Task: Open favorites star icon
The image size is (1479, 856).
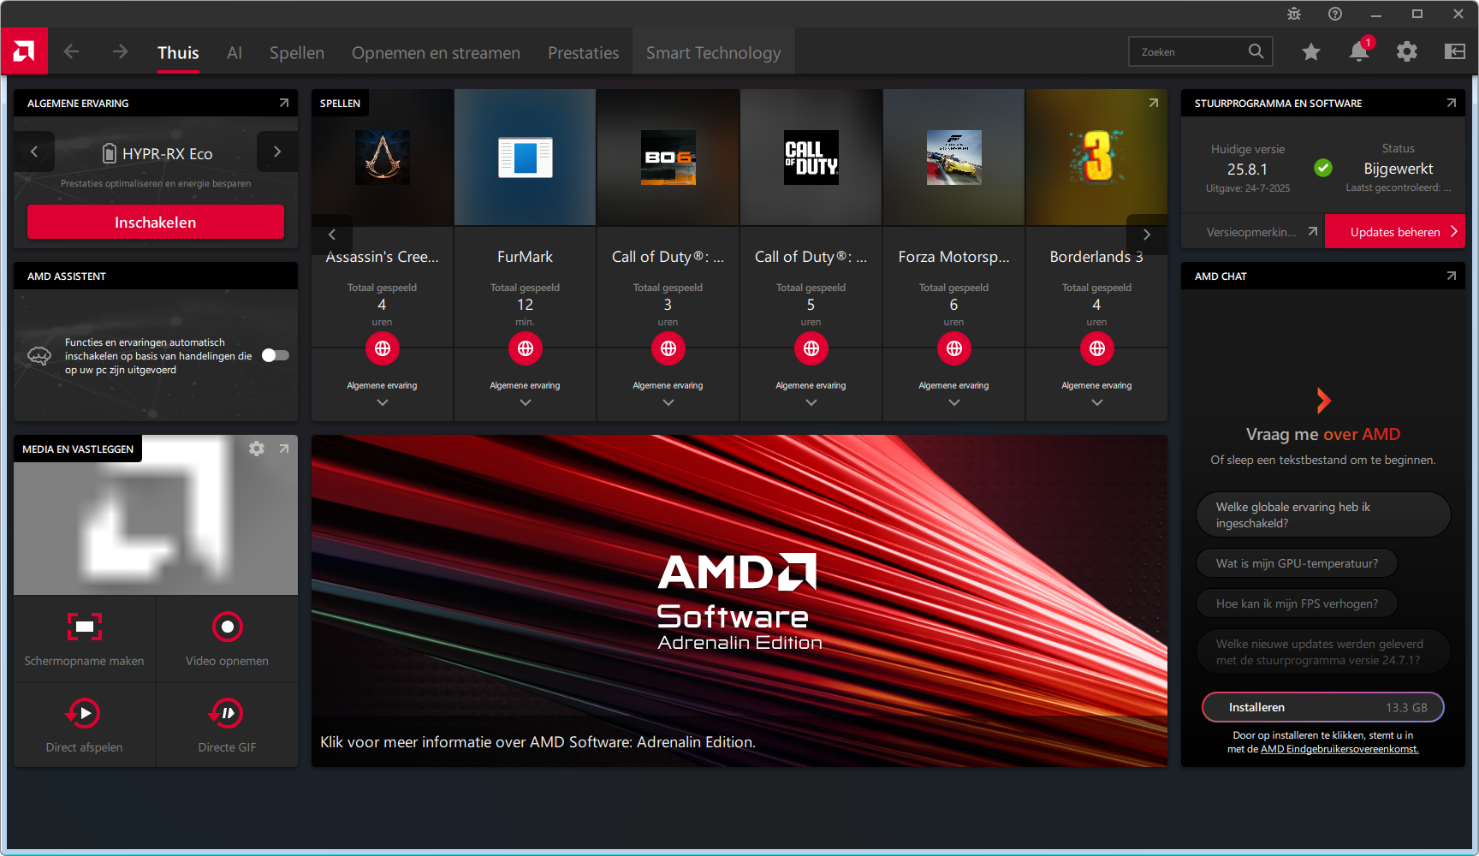Action: coord(1310,51)
